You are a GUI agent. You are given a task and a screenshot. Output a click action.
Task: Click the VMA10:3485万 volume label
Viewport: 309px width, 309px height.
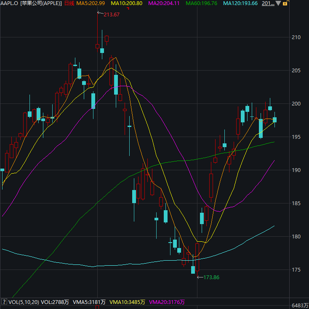pos(127,302)
